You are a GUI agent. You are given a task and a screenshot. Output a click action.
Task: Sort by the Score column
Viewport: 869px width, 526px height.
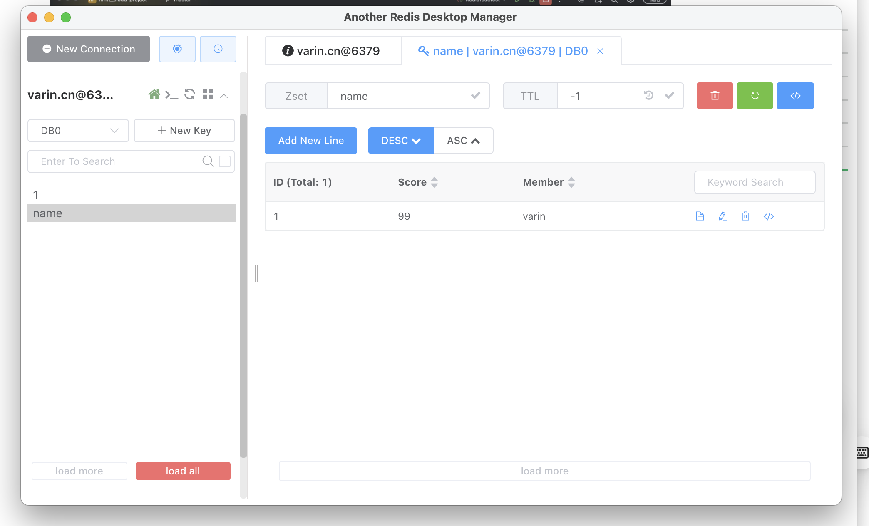coord(434,182)
